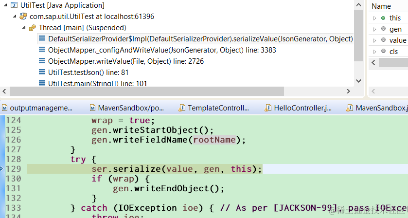Click the Debug view scroll left arrow
This screenshot has width=408, height=218.
click(4, 91)
